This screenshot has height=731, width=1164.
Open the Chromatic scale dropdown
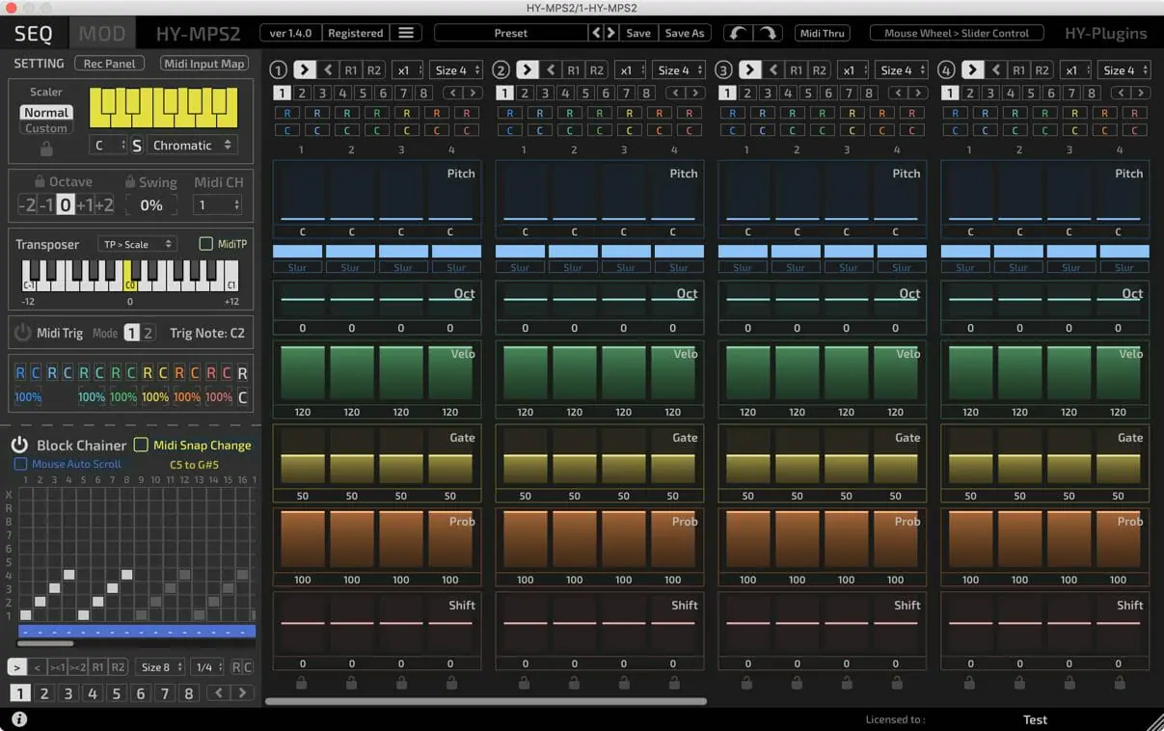[x=193, y=146]
